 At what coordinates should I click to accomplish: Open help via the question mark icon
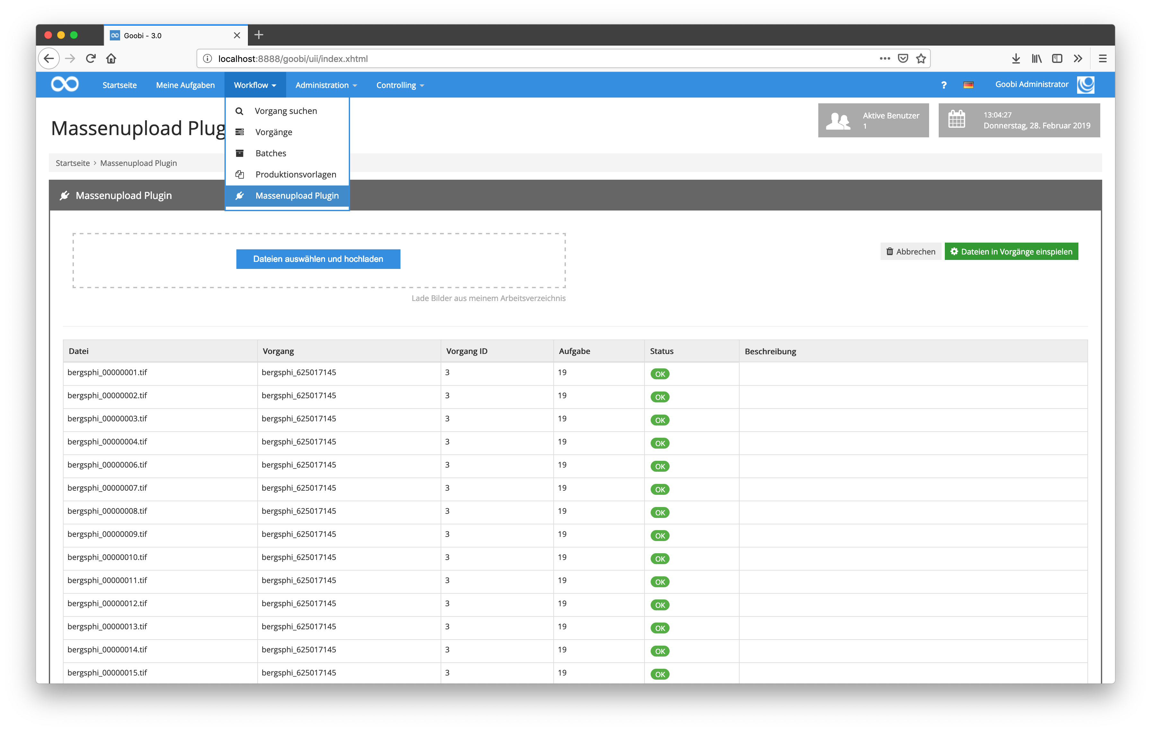944,85
